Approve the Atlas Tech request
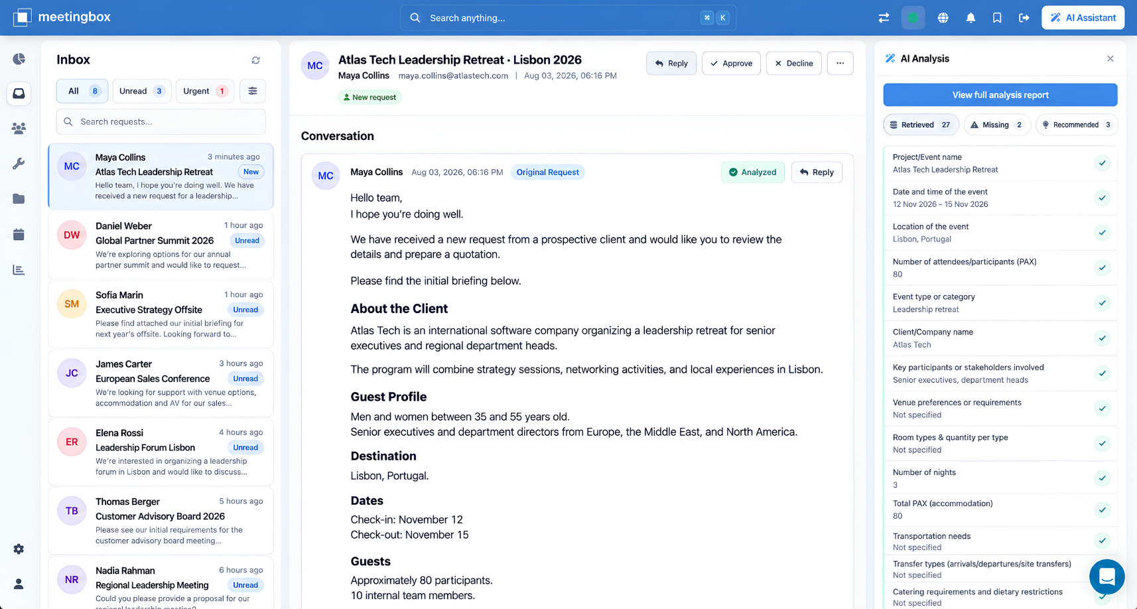This screenshot has width=1137, height=609. pyautogui.click(x=731, y=63)
